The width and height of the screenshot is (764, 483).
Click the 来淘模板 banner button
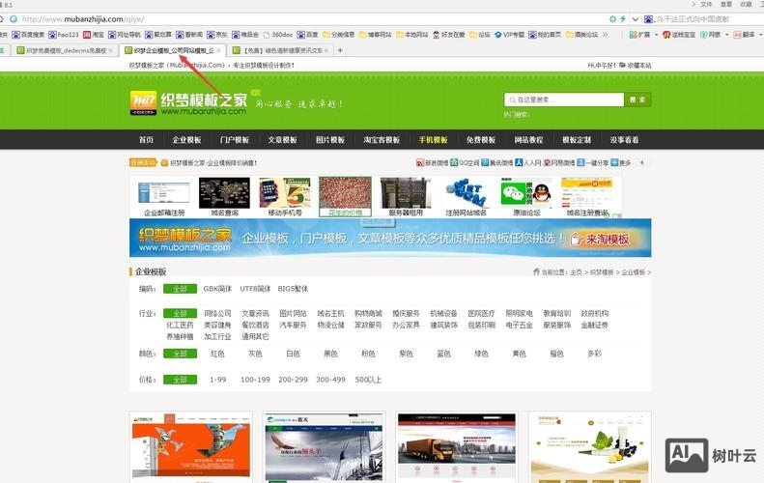(601, 240)
